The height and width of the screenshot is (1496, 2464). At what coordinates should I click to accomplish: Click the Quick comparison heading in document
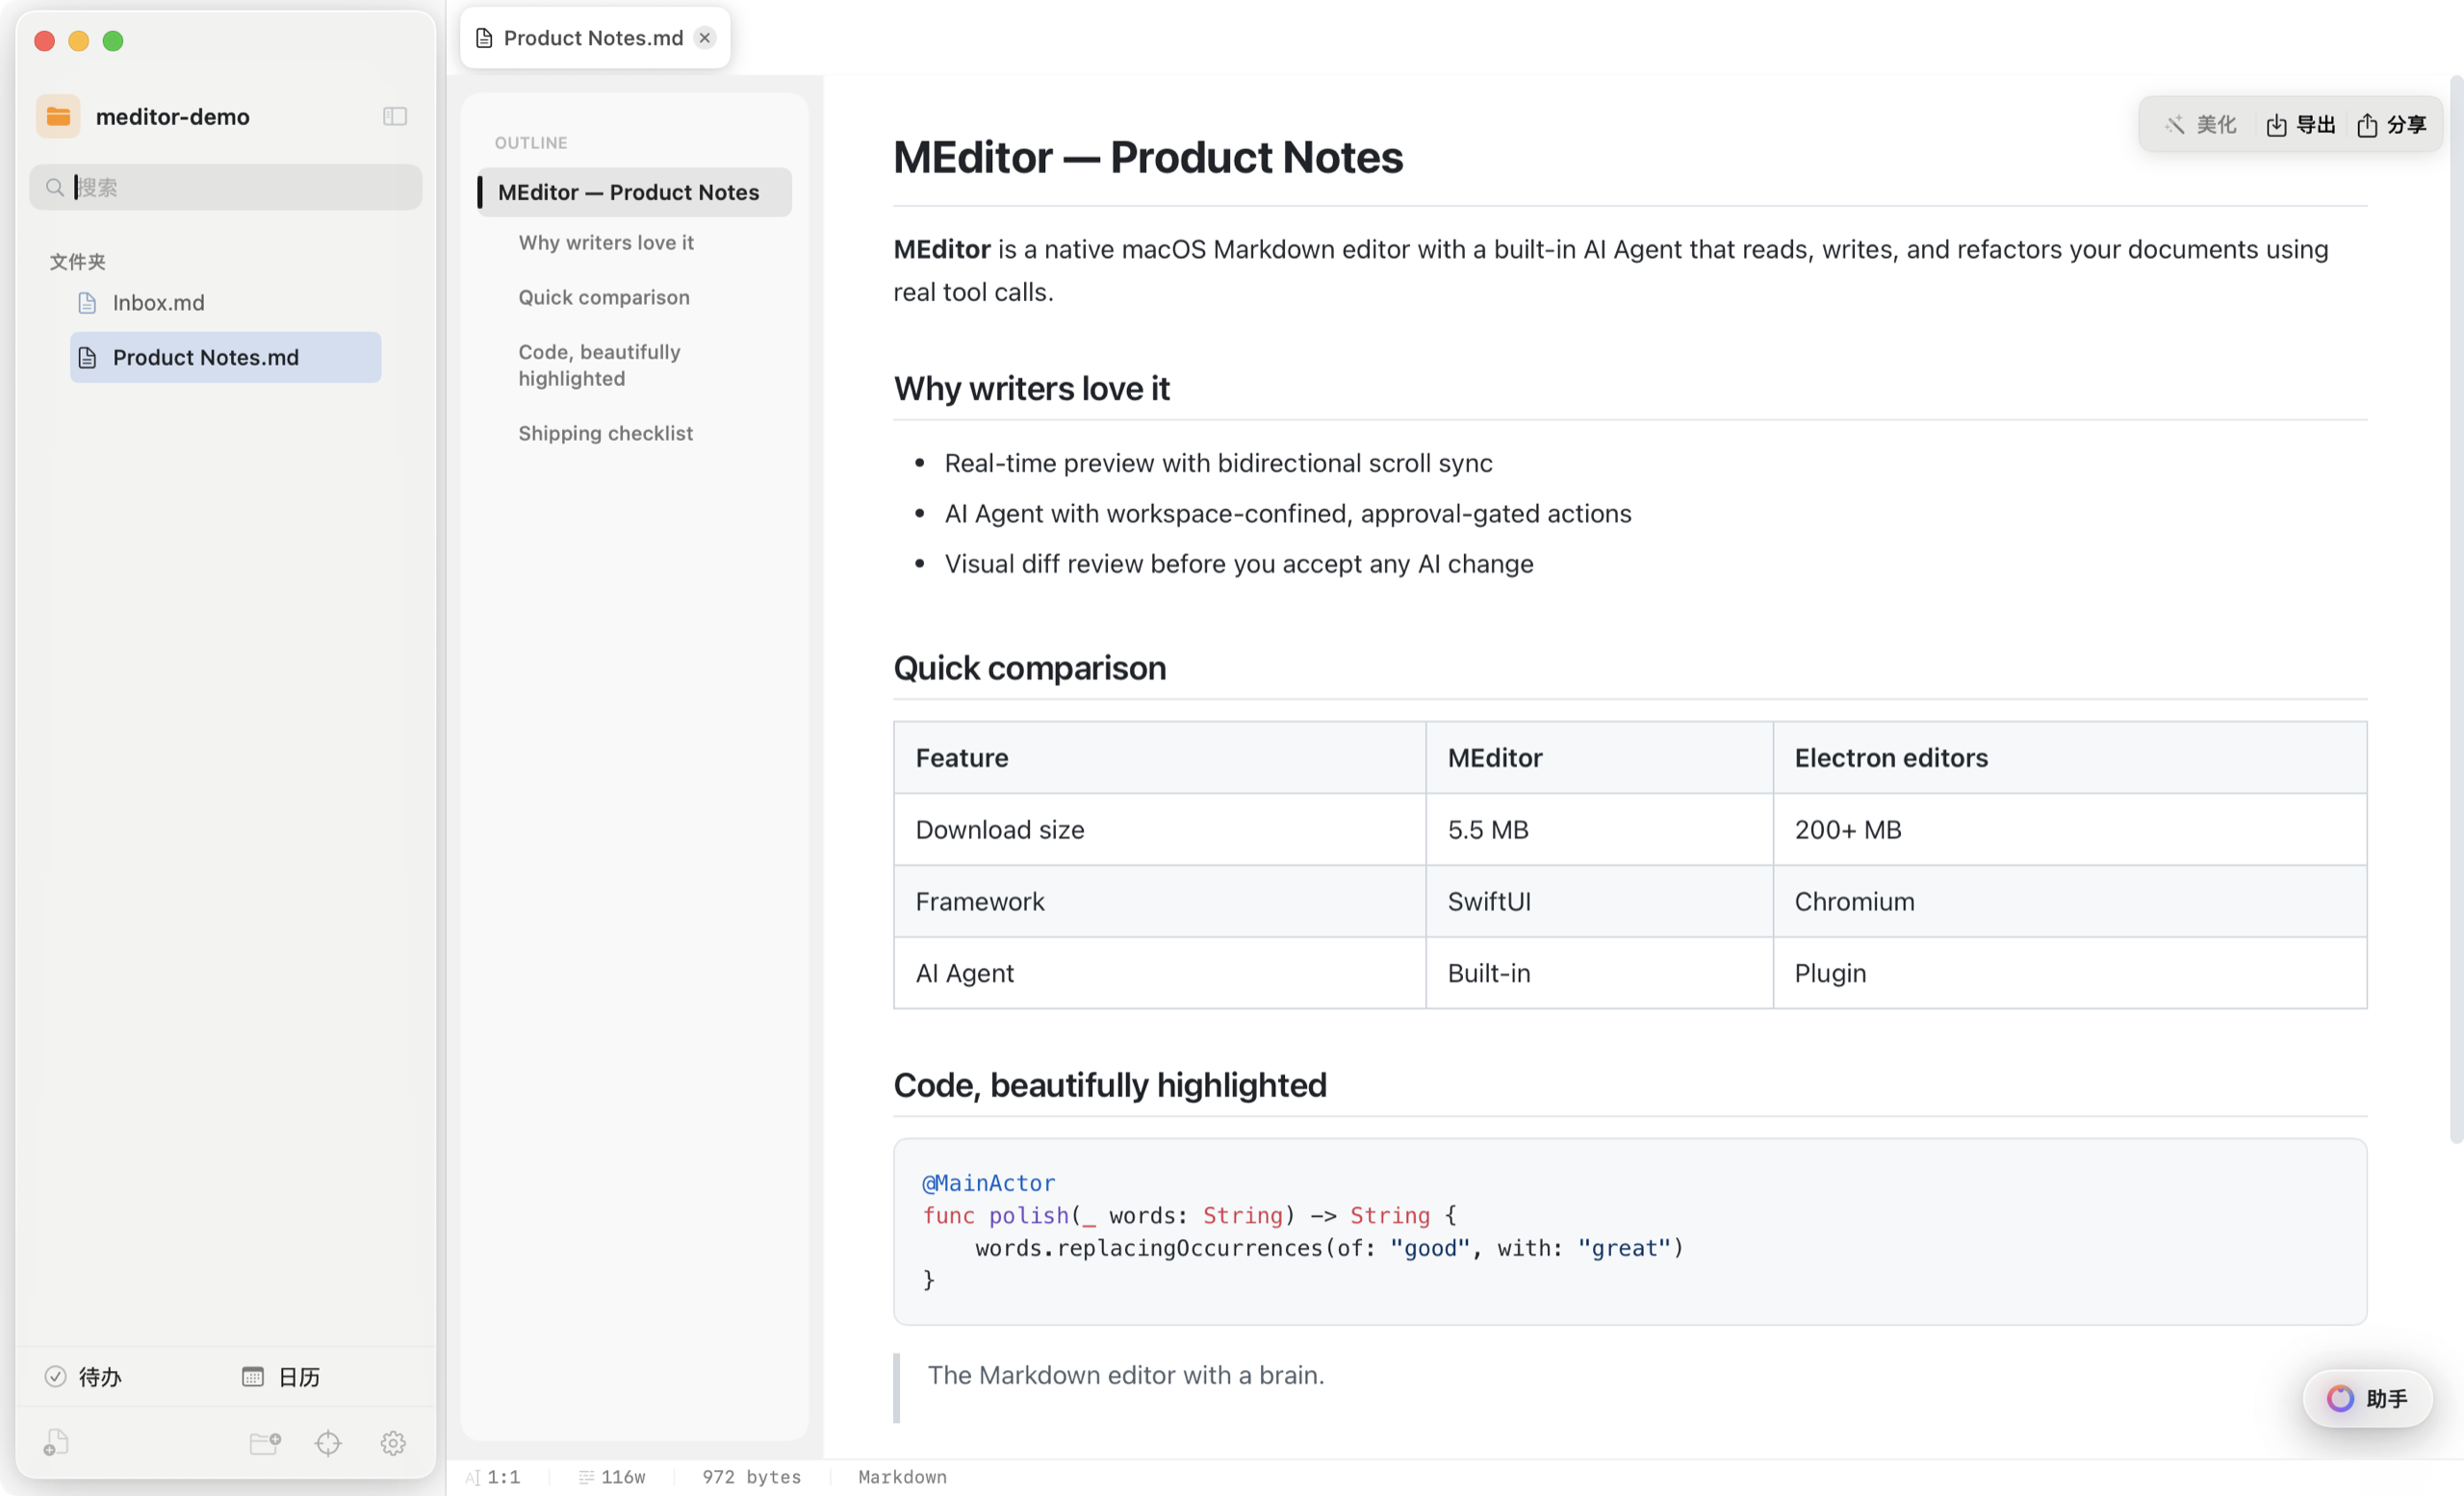(1029, 668)
